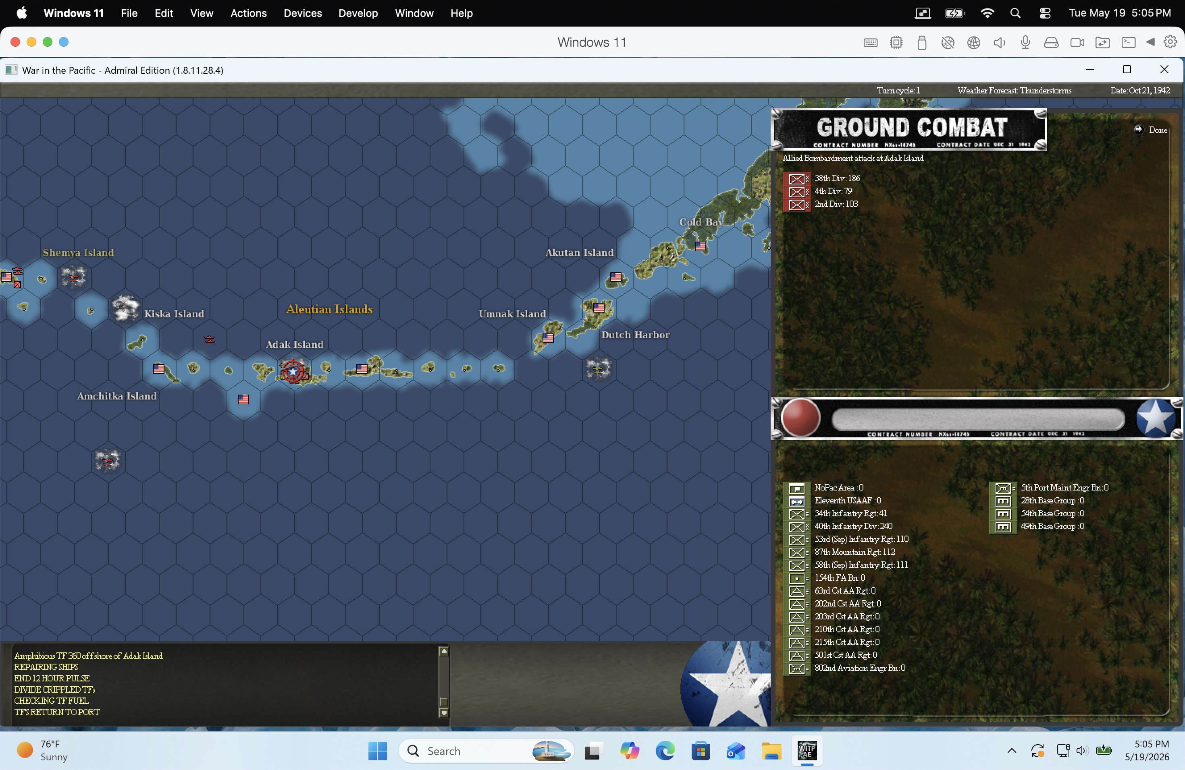Image resolution: width=1185 pixels, height=770 pixels.
Task: Open the weather widget showing 76°F Sunny
Action: 42,751
